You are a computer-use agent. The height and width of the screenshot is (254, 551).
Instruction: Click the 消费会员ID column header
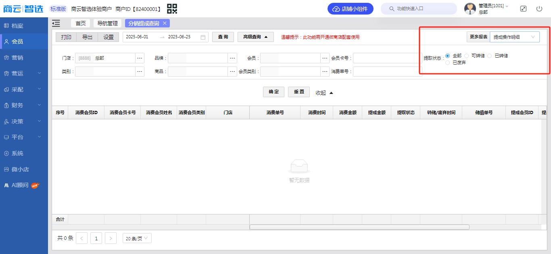coord(86,112)
